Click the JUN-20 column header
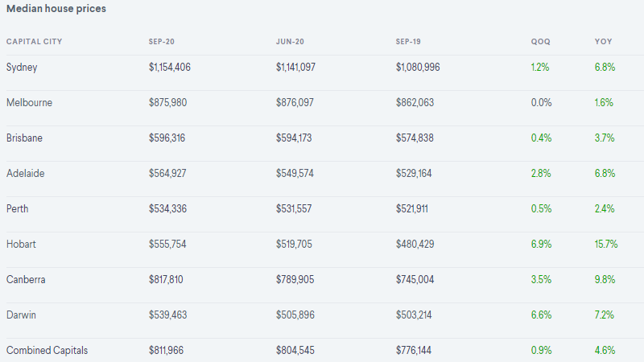The height and width of the screenshot is (362, 644). [290, 42]
